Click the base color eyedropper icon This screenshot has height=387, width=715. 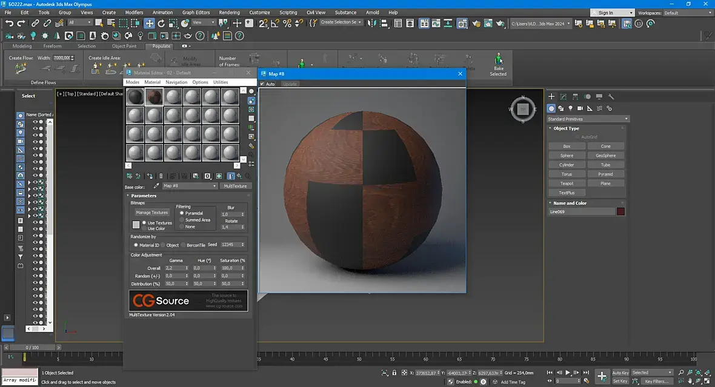coord(156,186)
